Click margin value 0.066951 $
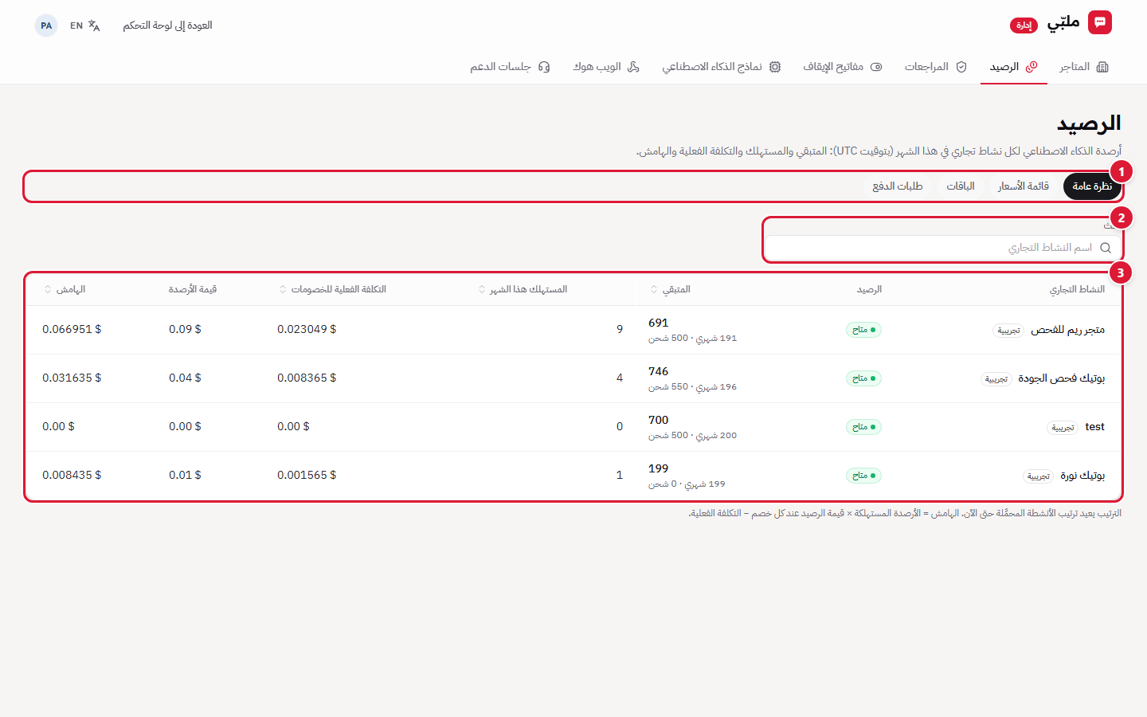 coord(72,329)
